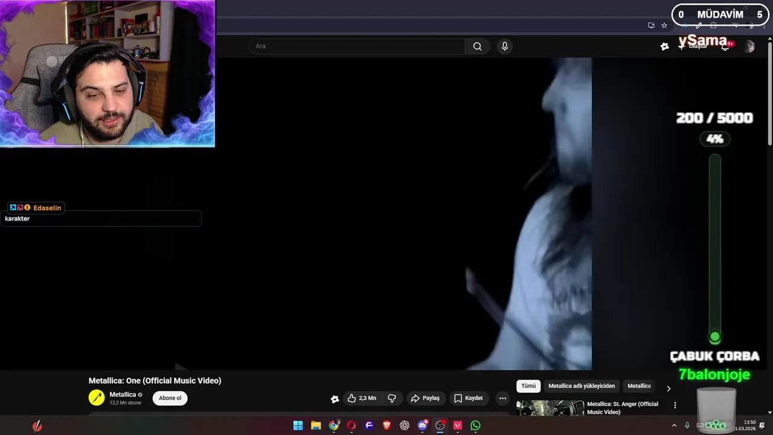This screenshot has height=435, width=773.
Task: Dislike the Metallica One video
Action: click(392, 398)
